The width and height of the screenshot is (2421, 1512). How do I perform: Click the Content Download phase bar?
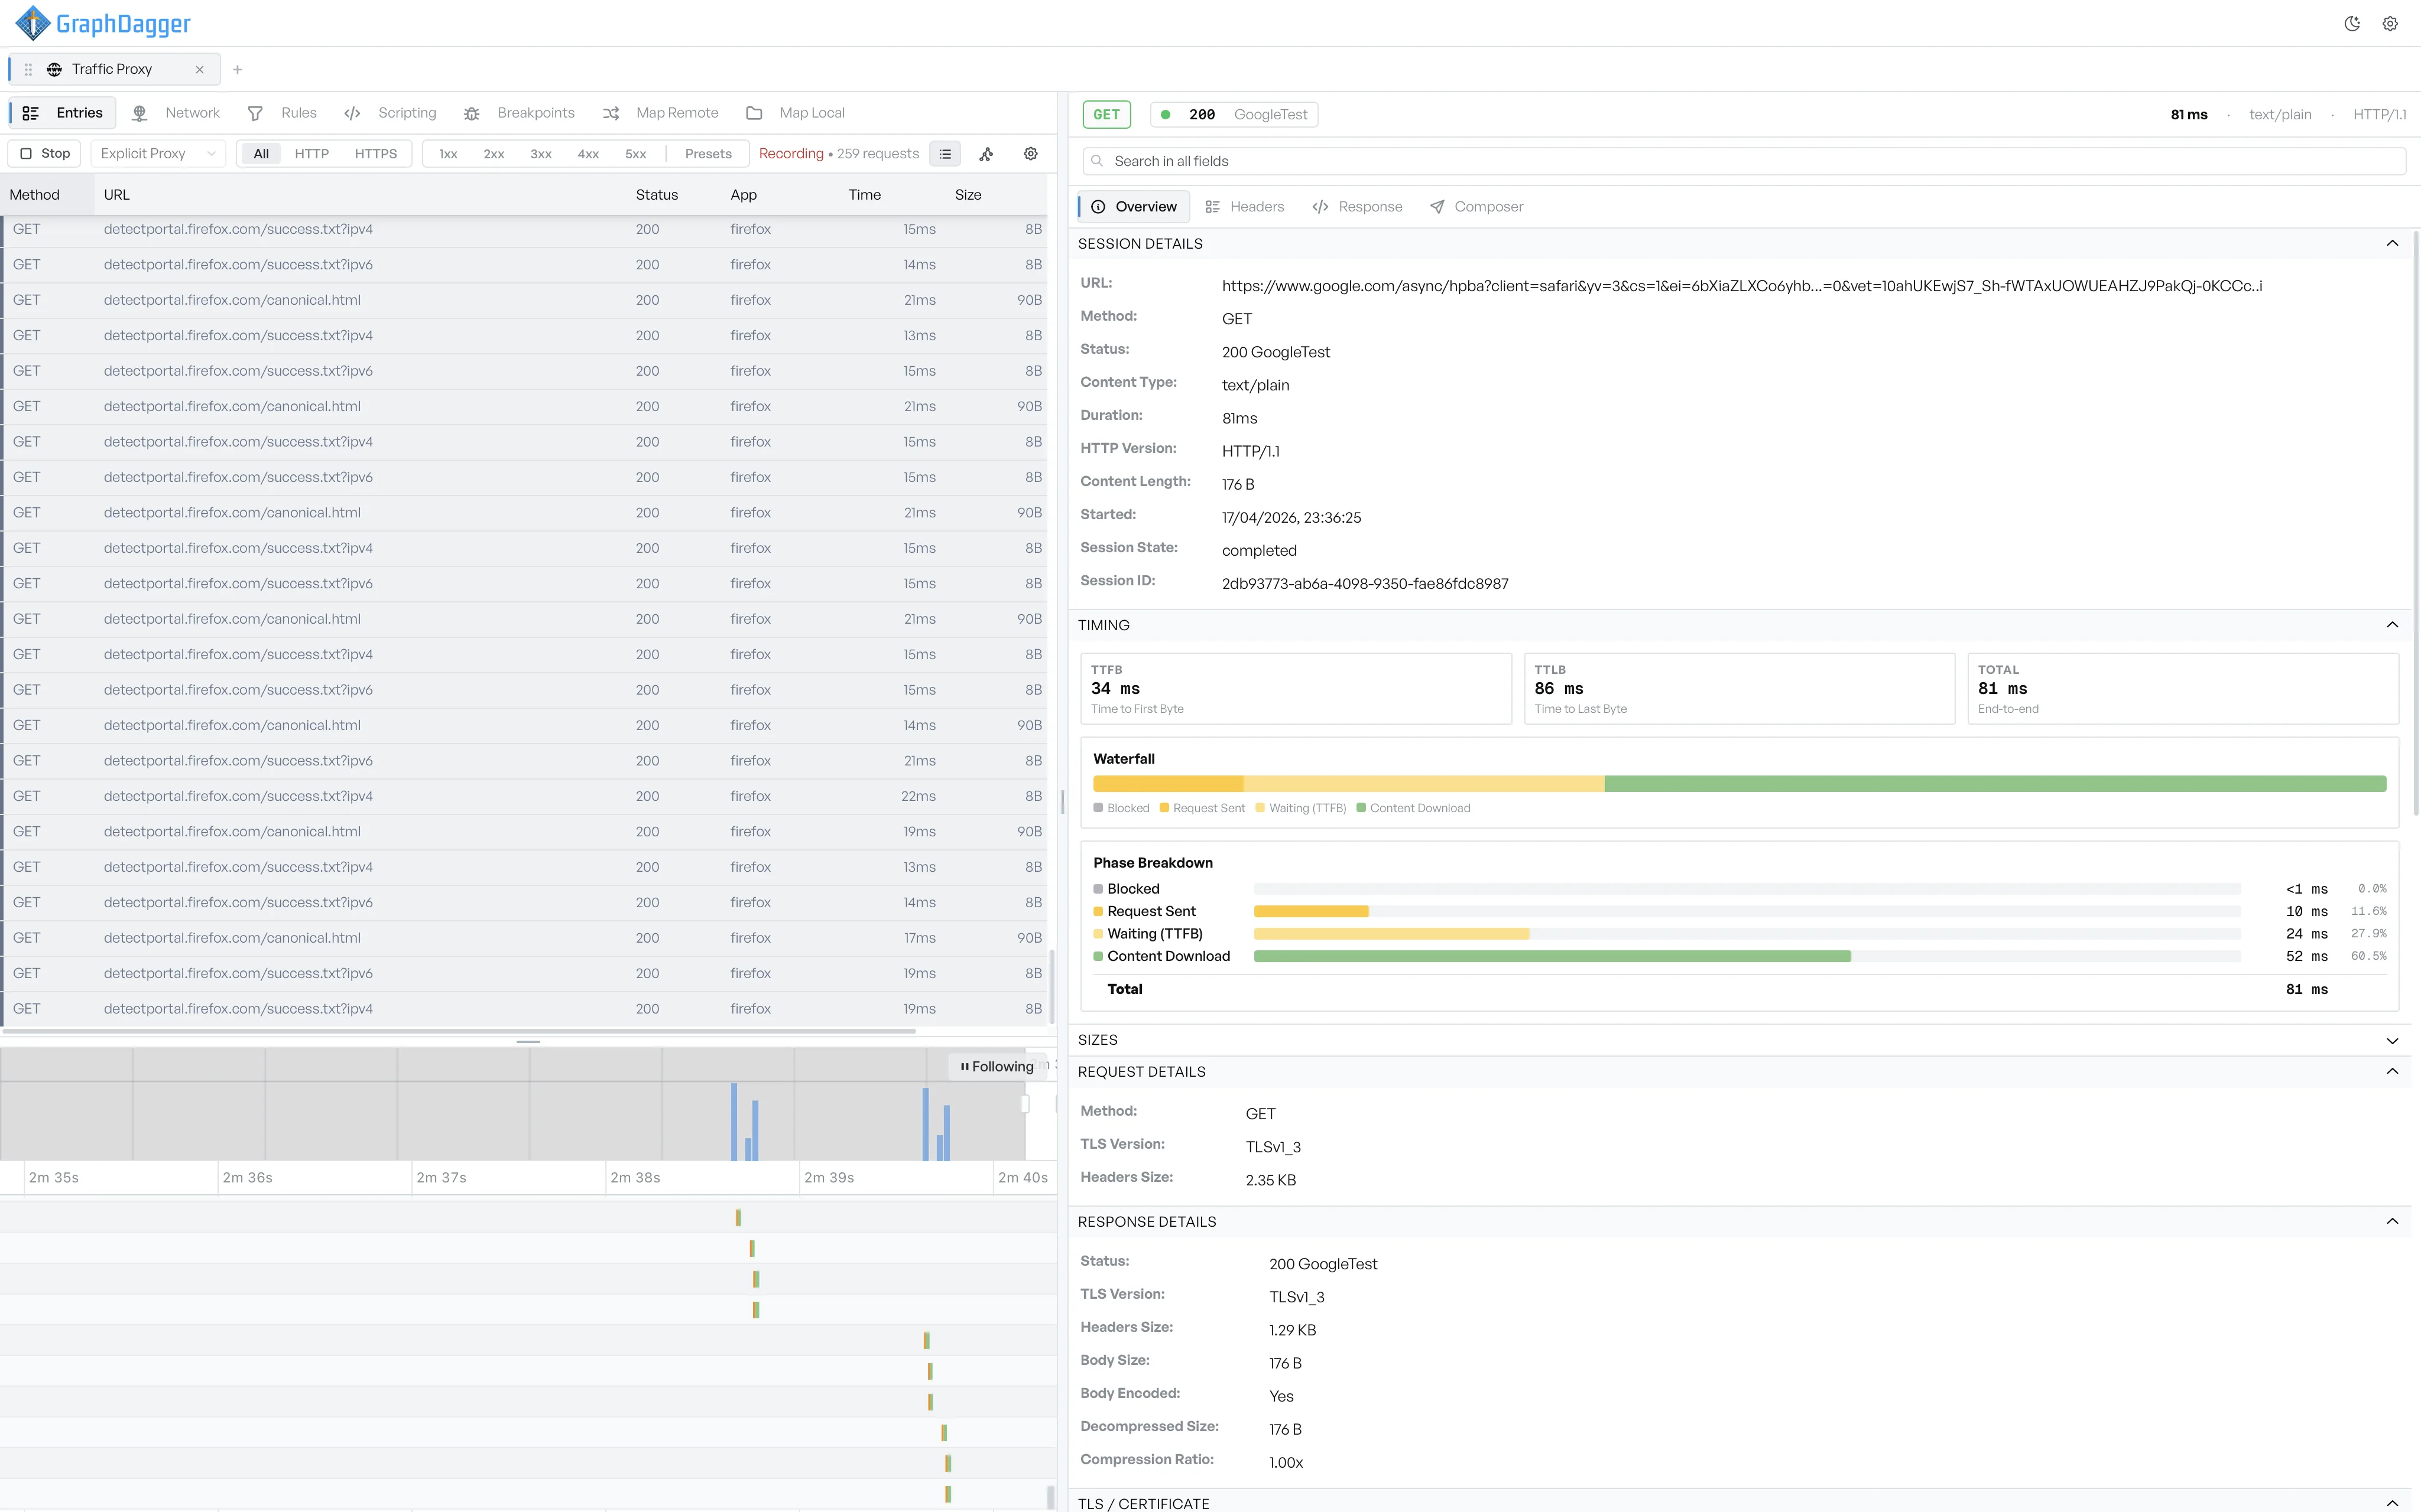click(1552, 956)
